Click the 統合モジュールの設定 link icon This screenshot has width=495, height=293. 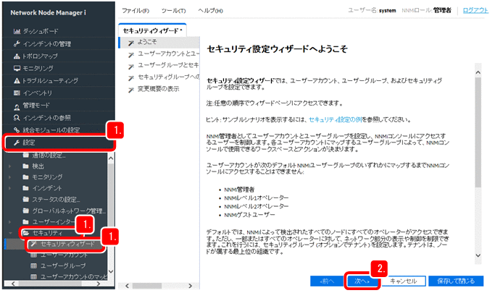(17, 129)
